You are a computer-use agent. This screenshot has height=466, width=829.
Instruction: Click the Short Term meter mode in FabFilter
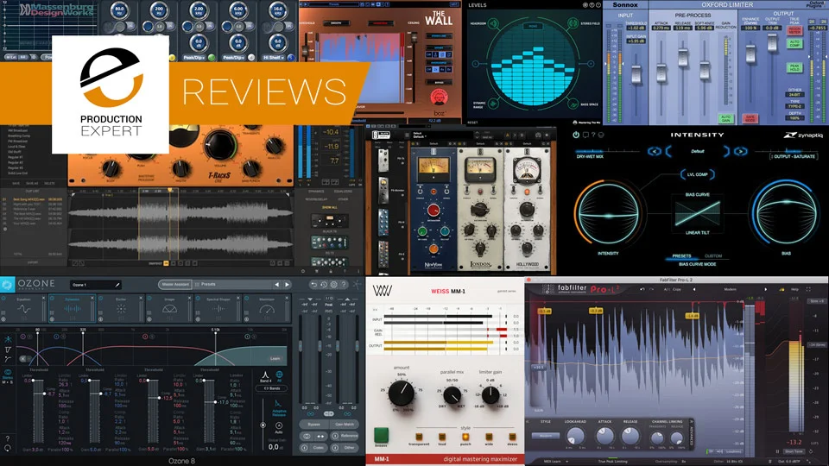tap(794, 451)
